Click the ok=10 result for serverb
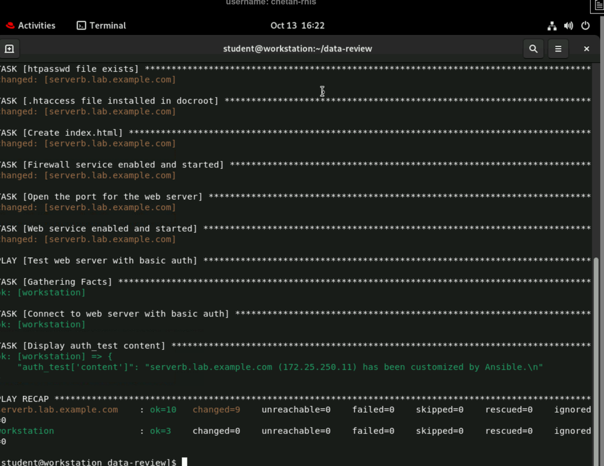The width and height of the screenshot is (604, 466). coord(163,410)
